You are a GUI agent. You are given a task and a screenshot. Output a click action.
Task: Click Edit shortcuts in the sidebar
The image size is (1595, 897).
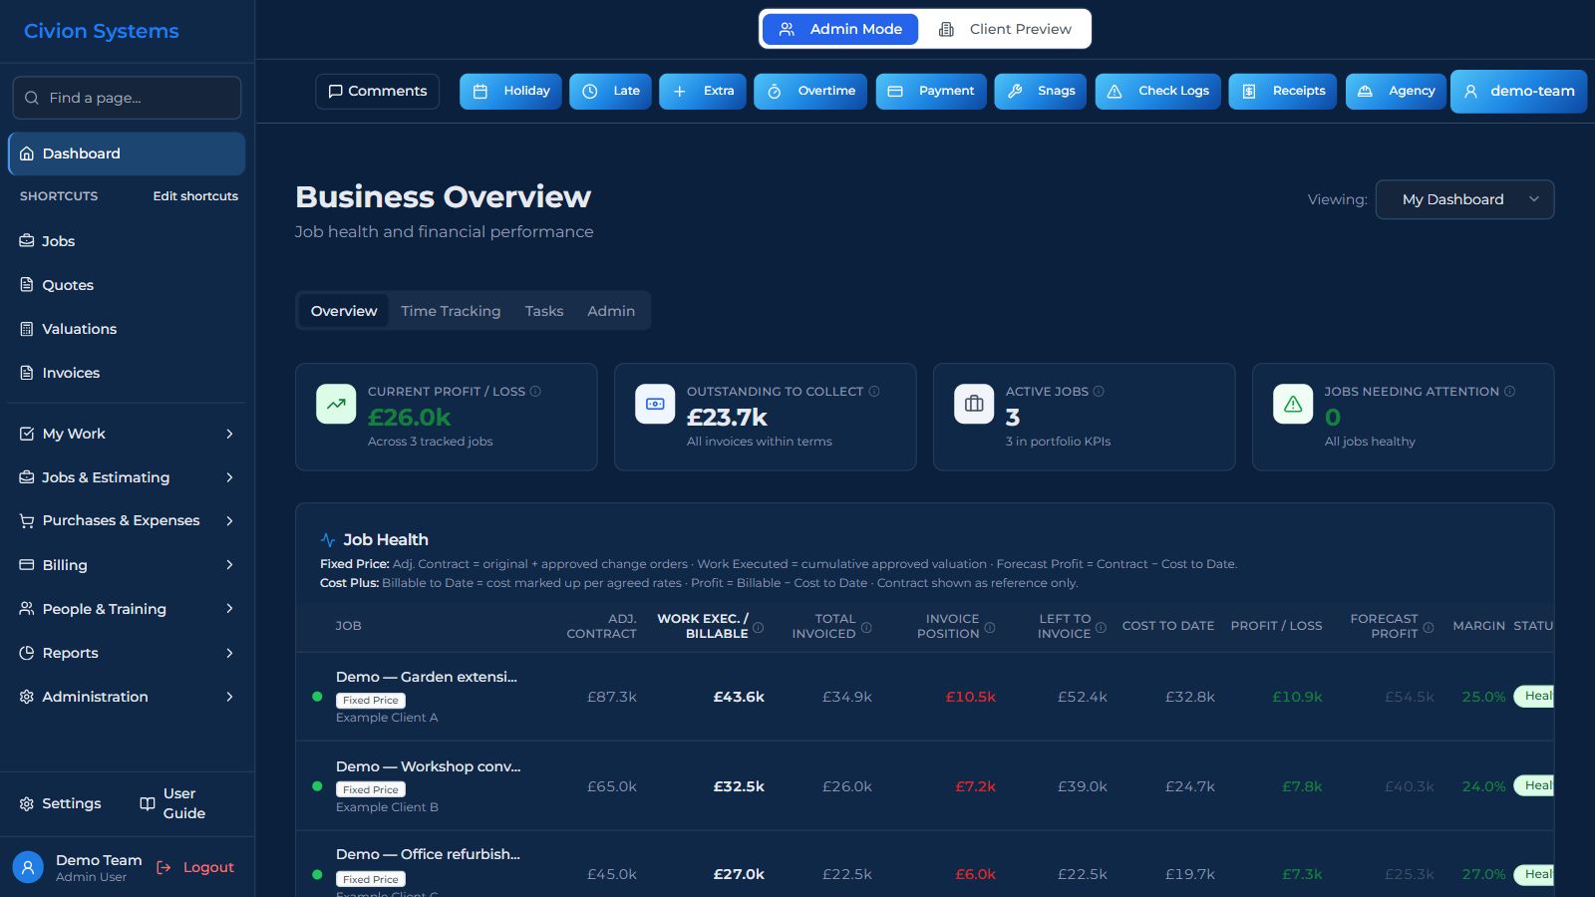(x=195, y=196)
